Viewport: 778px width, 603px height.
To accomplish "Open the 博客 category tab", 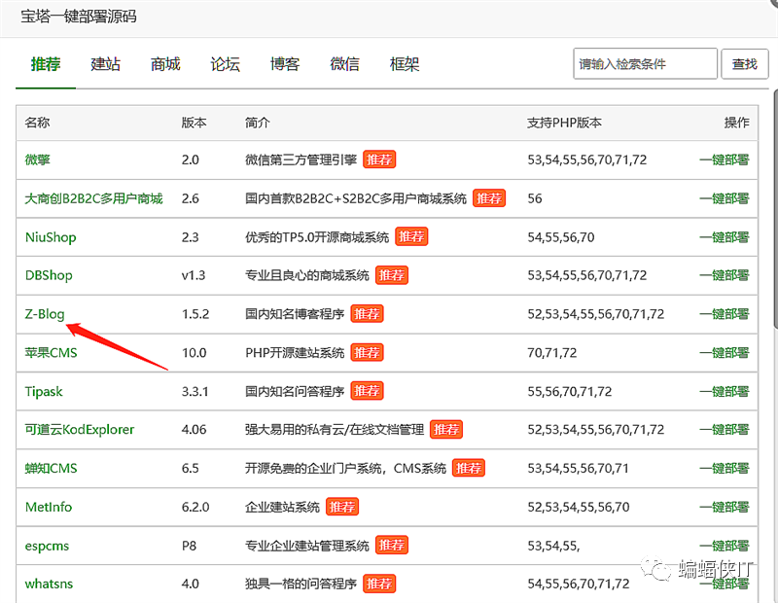I will click(285, 63).
